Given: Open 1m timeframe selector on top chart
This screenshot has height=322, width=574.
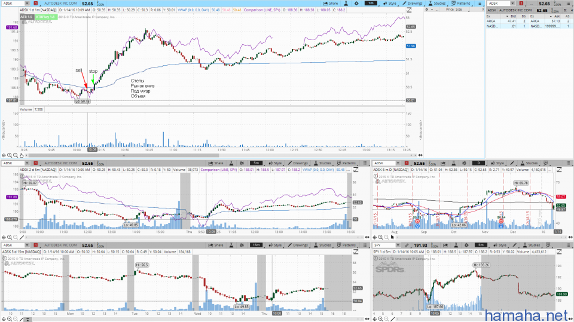Looking at the screenshot, I should click(x=371, y=4).
